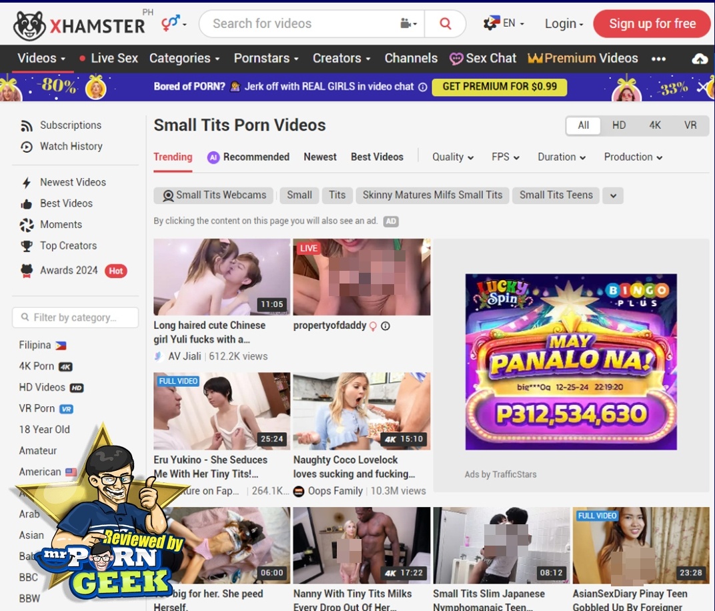Expand the FPS filter dropdown
This screenshot has width=715, height=611.
(x=506, y=157)
